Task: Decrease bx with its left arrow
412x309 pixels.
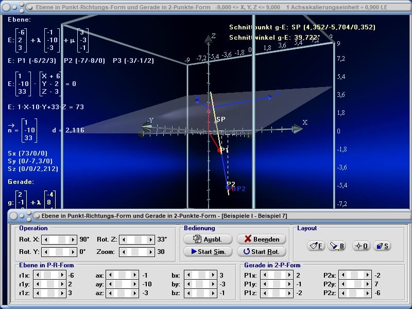Action: coord(188,275)
